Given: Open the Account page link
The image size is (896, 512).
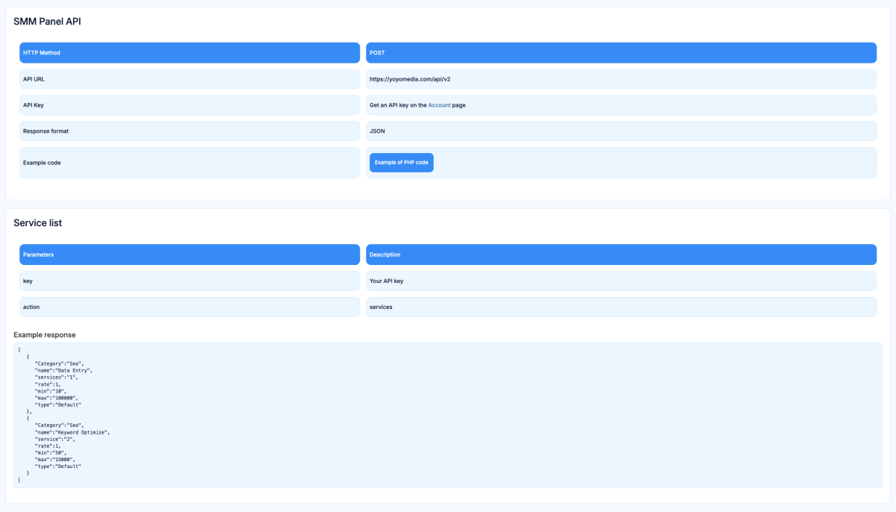Looking at the screenshot, I should [x=439, y=105].
